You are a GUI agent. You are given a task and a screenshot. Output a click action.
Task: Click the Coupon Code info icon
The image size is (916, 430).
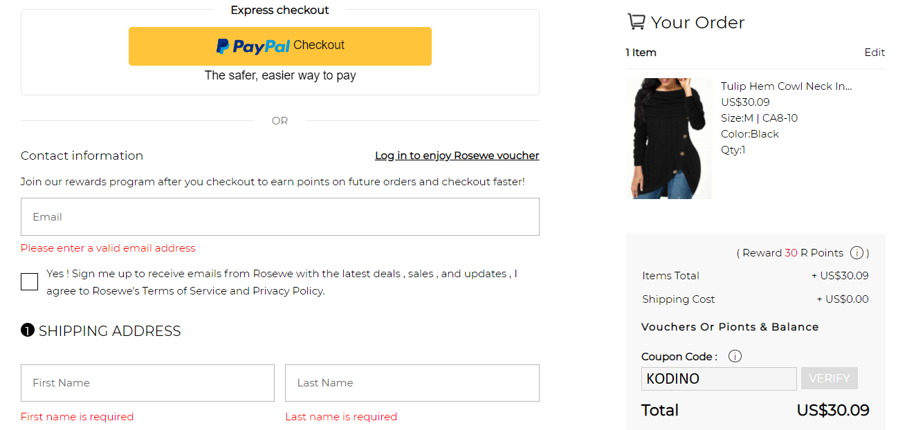point(735,357)
